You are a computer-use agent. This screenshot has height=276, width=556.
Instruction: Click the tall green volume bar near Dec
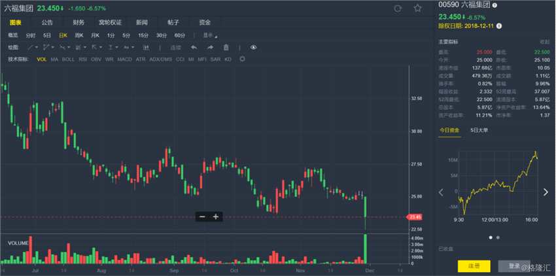365,249
